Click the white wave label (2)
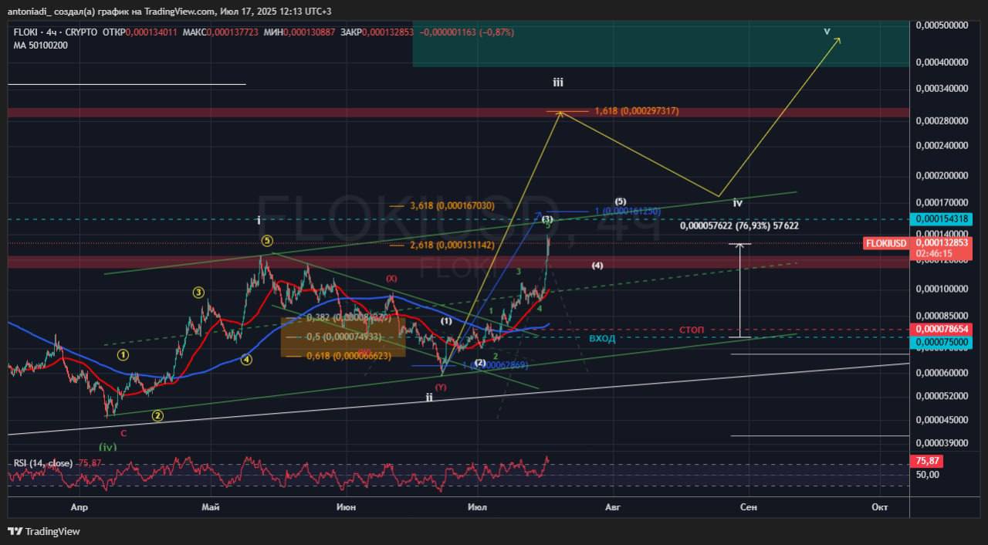Viewport: 988px width, 545px height. tap(480, 363)
